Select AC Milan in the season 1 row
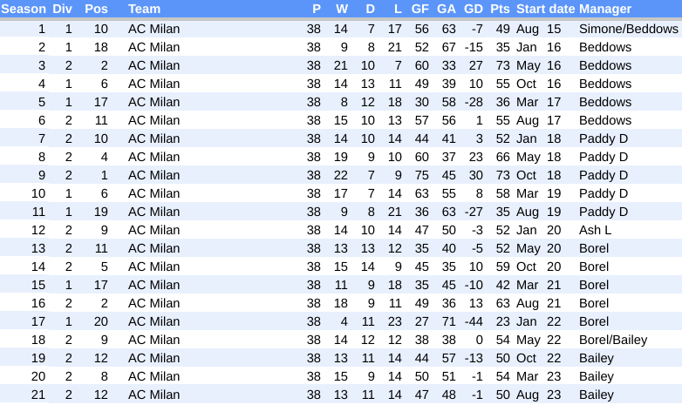 pos(153,29)
